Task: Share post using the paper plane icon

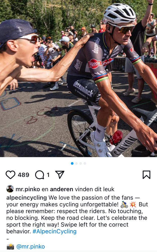Action: point(60,175)
